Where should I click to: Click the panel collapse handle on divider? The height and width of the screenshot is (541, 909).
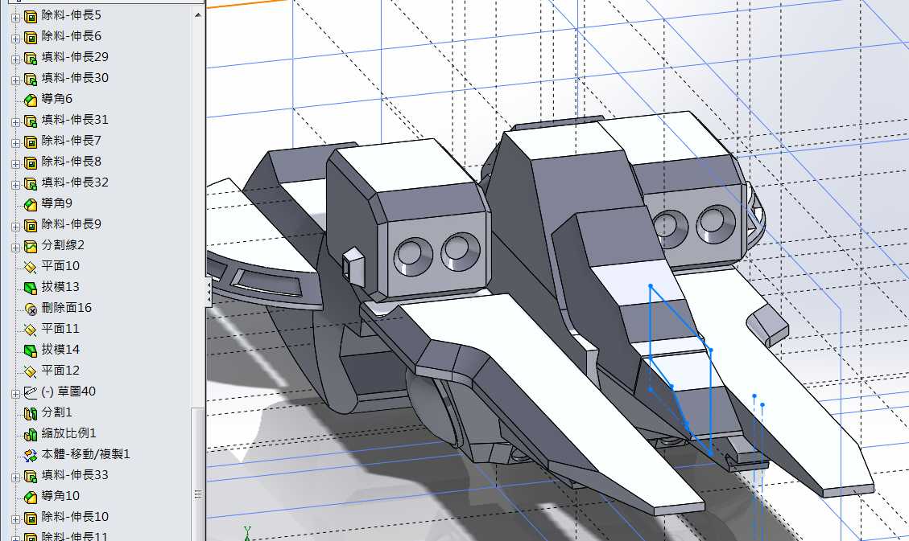pos(208,292)
